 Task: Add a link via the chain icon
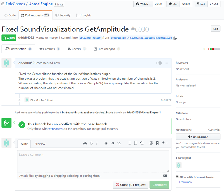pyautogui.click(x=119, y=143)
